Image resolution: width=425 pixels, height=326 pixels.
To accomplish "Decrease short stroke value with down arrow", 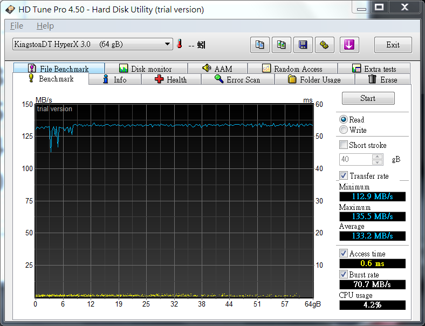I will (378, 162).
